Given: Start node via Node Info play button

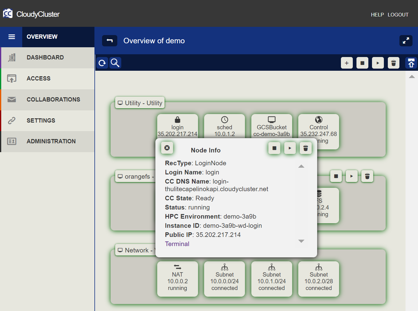Looking at the screenshot, I should coord(290,148).
